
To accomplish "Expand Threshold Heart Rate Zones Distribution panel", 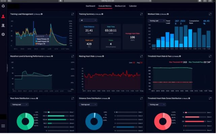I will 210,98.
